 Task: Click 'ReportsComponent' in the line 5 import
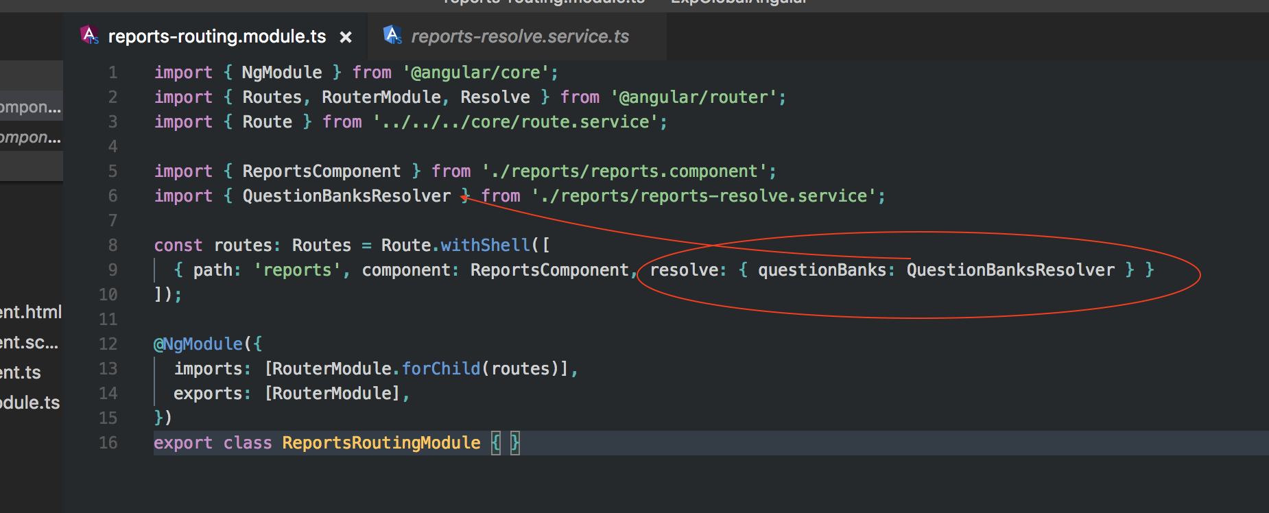point(321,171)
